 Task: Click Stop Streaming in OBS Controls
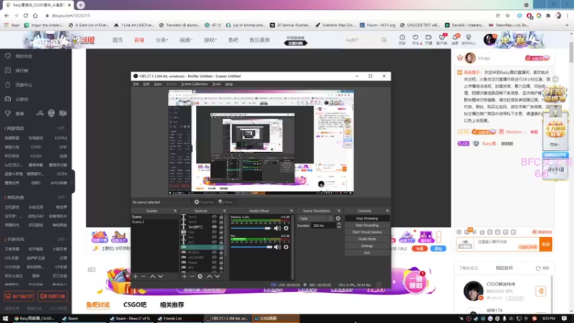pos(367,219)
